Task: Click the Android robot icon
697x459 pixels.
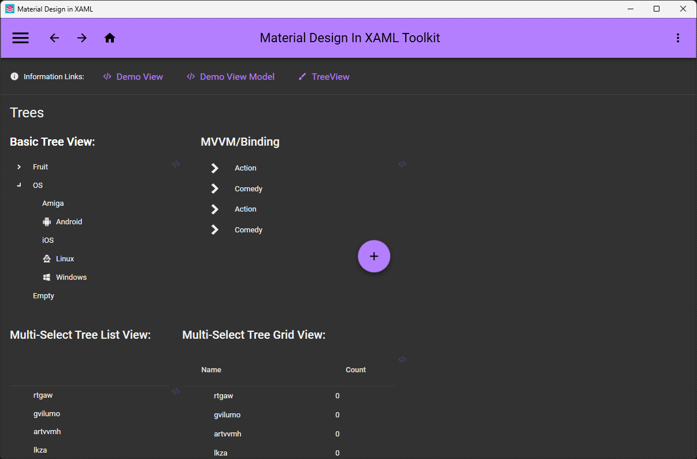Action: pos(47,222)
